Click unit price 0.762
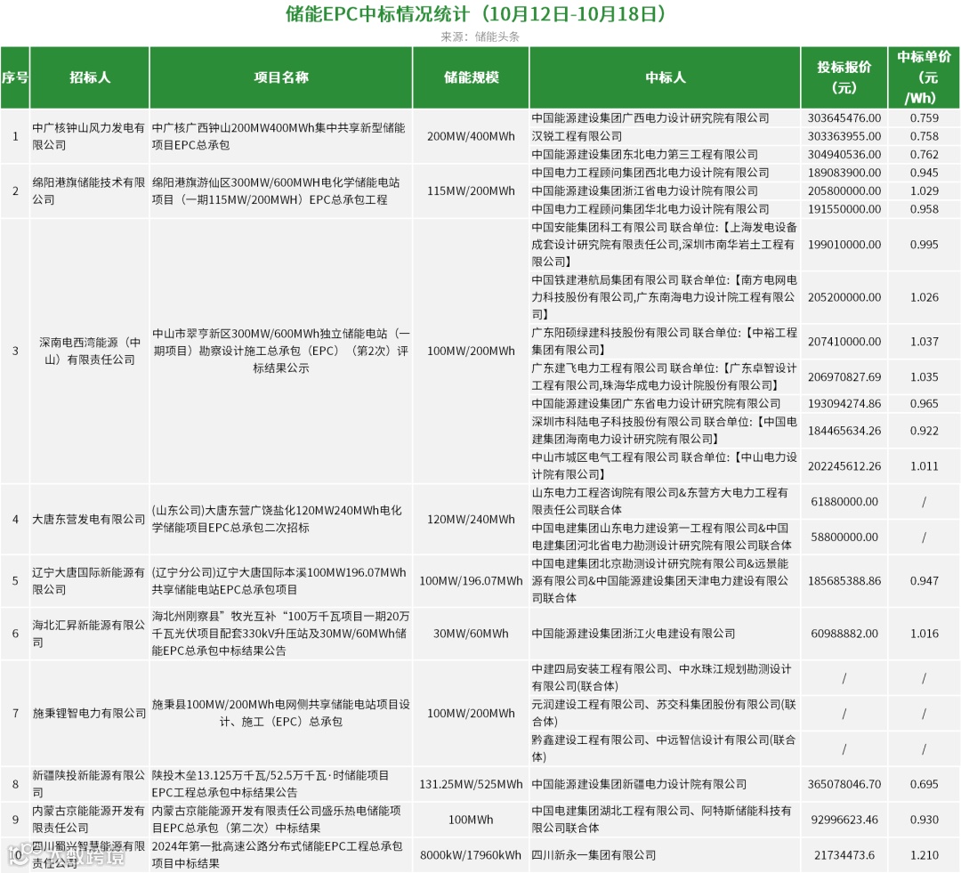Image resolution: width=961 pixels, height=873 pixels. (925, 155)
